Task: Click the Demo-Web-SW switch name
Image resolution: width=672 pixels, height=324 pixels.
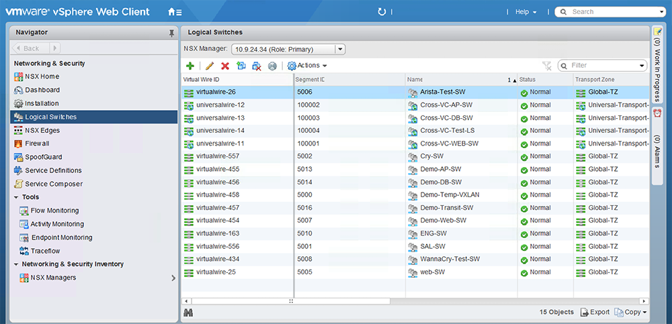Action: [444, 221]
